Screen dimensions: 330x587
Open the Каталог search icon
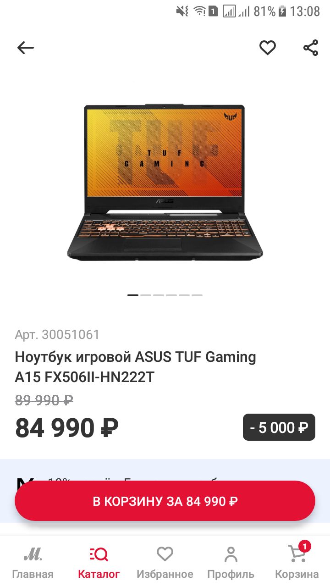99,555
